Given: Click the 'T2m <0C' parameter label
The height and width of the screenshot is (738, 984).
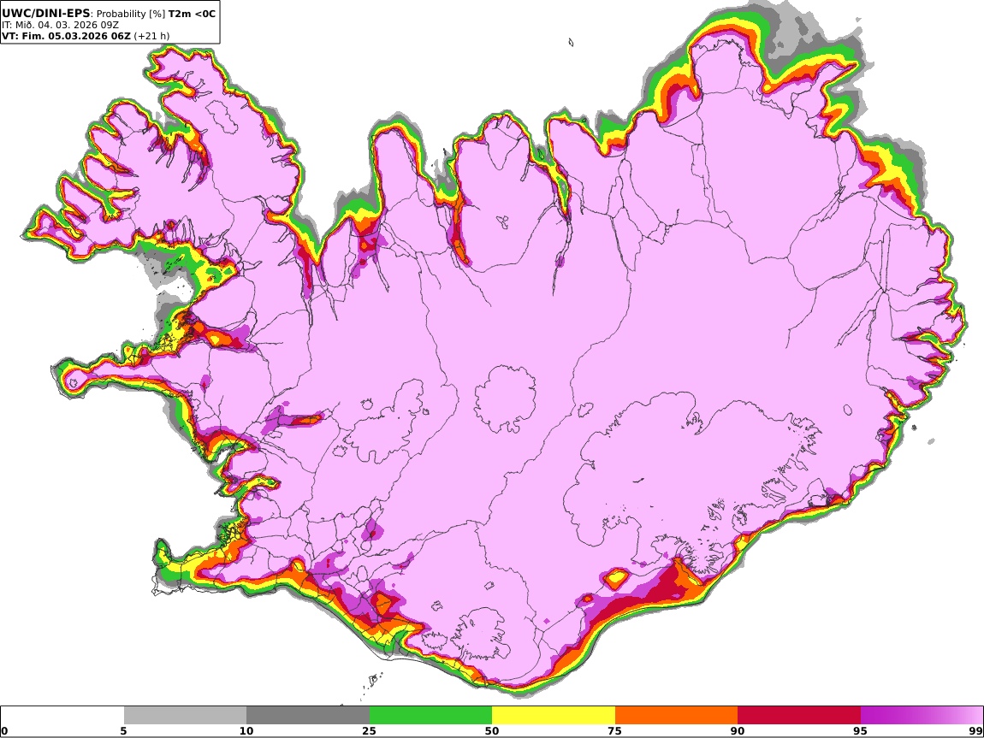Looking at the screenshot, I should click(x=192, y=14).
